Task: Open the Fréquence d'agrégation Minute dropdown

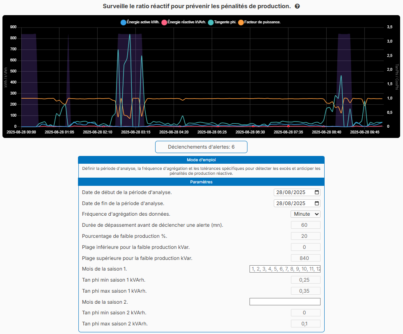Action: [305, 214]
